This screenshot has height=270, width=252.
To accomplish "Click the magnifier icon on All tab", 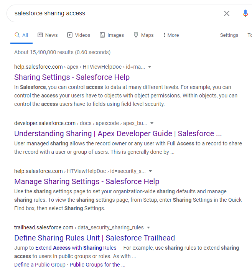I will click(x=17, y=35).
